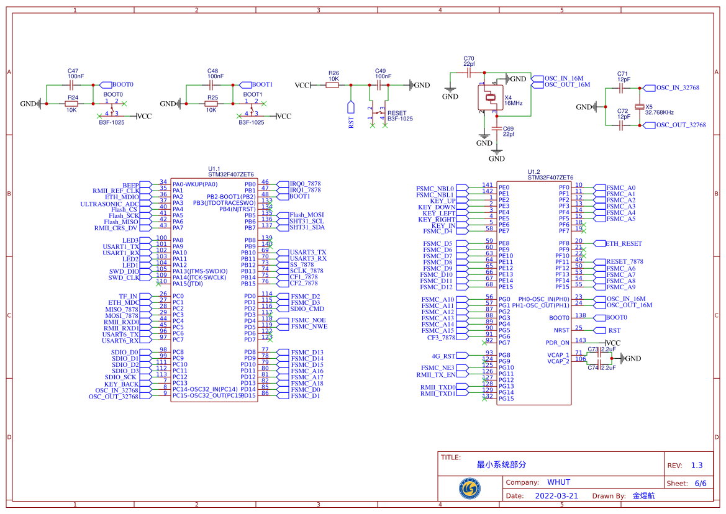Select capacitor C49 100nF symbol
Viewport: 726px width, 514px height.
pyautogui.click(x=379, y=85)
